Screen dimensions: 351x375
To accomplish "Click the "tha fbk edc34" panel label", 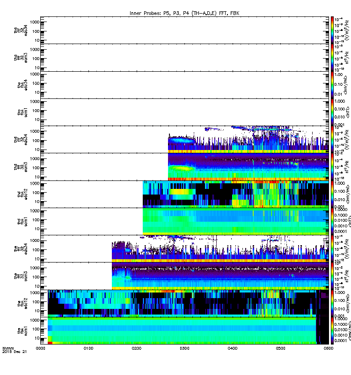I will tap(22, 85).
